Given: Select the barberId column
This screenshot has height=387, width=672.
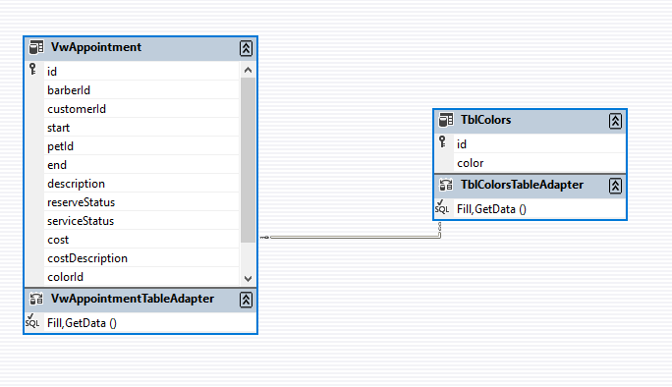Looking at the screenshot, I should pos(141,90).
